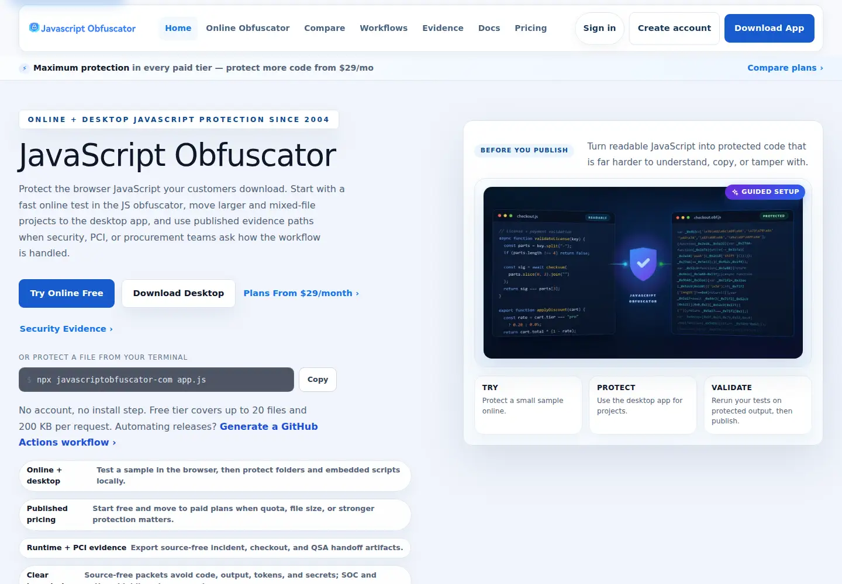Click the shield checkmark icon in the preview
The height and width of the screenshot is (584, 842).
click(x=643, y=264)
